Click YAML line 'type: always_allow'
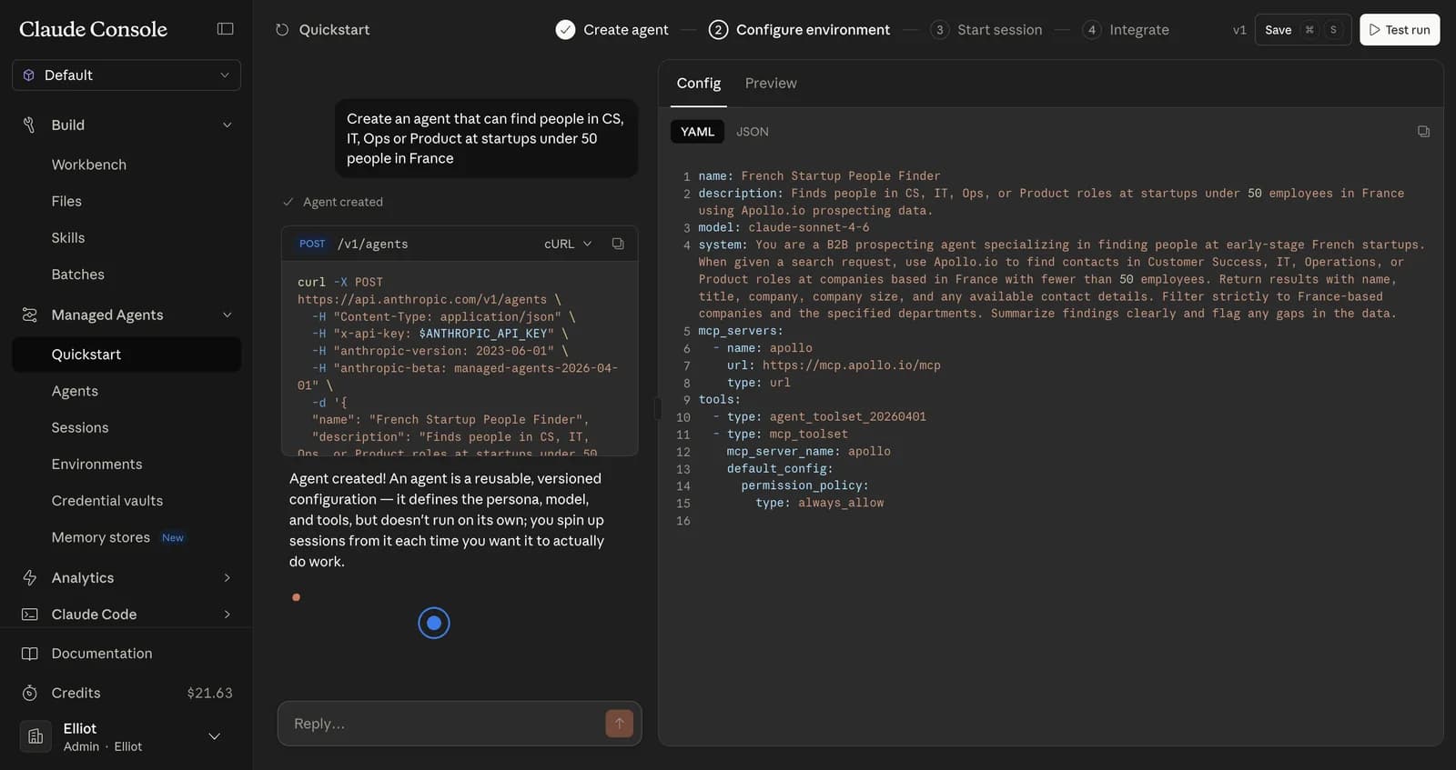 point(819,503)
